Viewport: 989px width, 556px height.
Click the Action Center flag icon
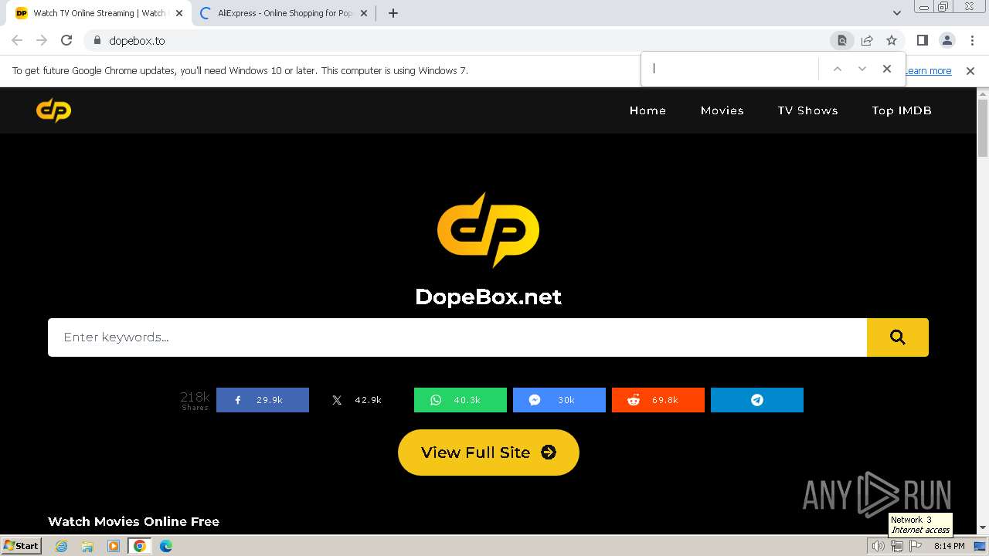click(916, 546)
